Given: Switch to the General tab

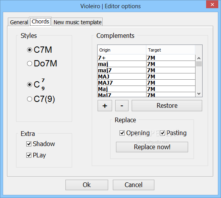Looking at the screenshot, I should pyautogui.click(x=19, y=22).
